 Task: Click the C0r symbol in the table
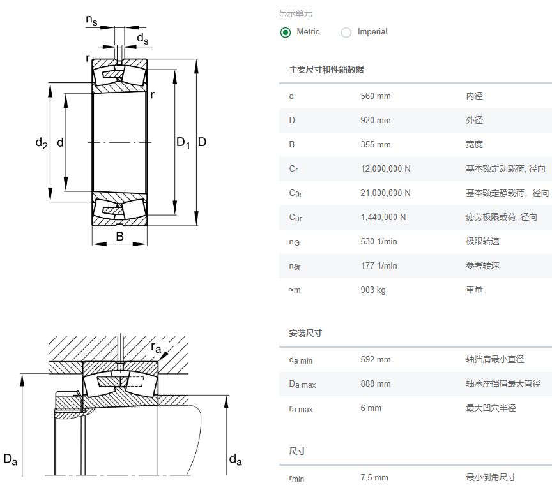pos(296,193)
